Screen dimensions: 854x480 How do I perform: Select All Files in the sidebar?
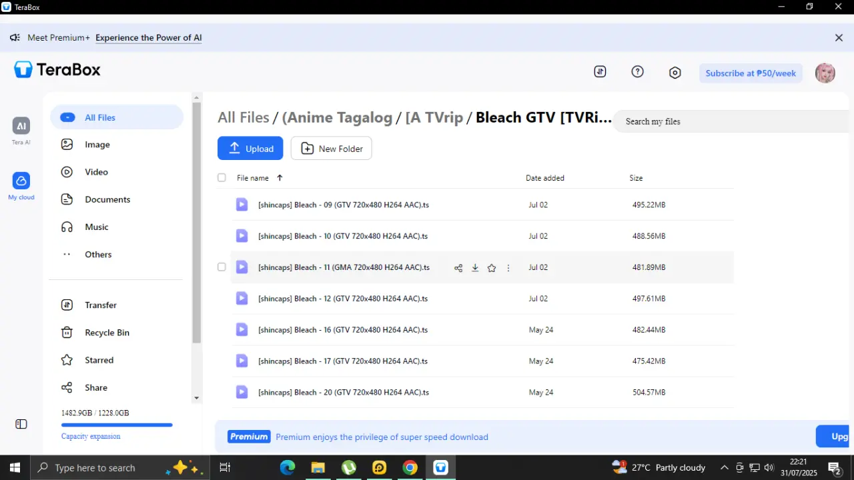117,117
